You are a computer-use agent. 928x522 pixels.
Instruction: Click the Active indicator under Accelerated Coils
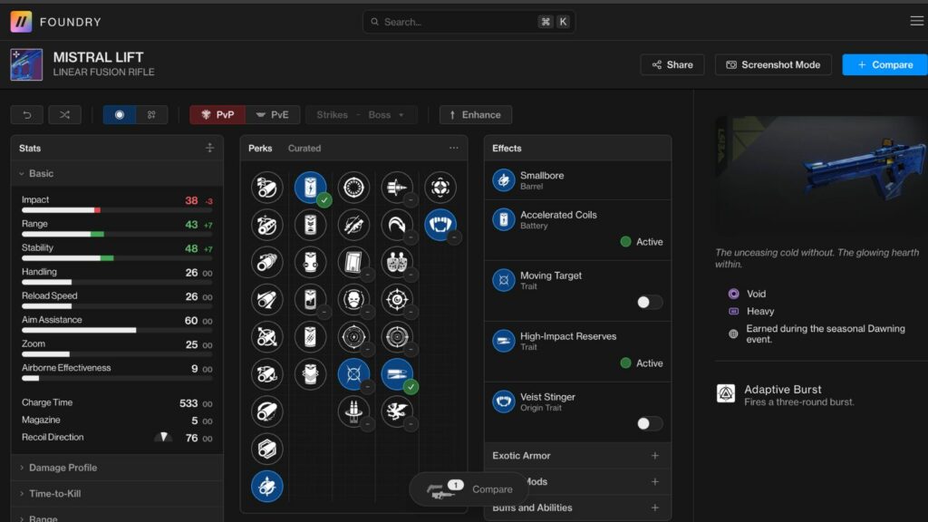642,241
